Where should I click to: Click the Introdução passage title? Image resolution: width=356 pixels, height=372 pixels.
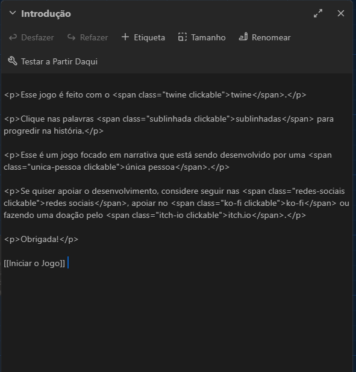[46, 13]
